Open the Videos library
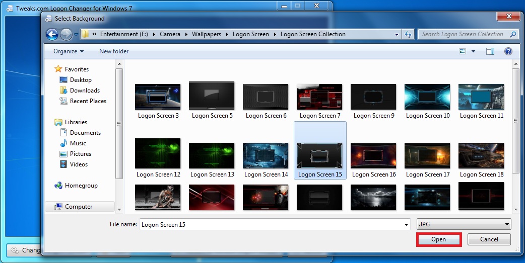The height and width of the screenshot is (263, 525). pyautogui.click(x=79, y=164)
